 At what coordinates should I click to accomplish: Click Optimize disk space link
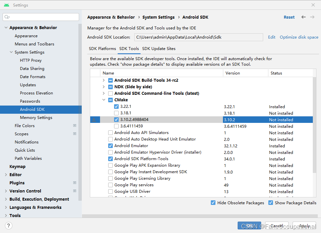point(299,37)
